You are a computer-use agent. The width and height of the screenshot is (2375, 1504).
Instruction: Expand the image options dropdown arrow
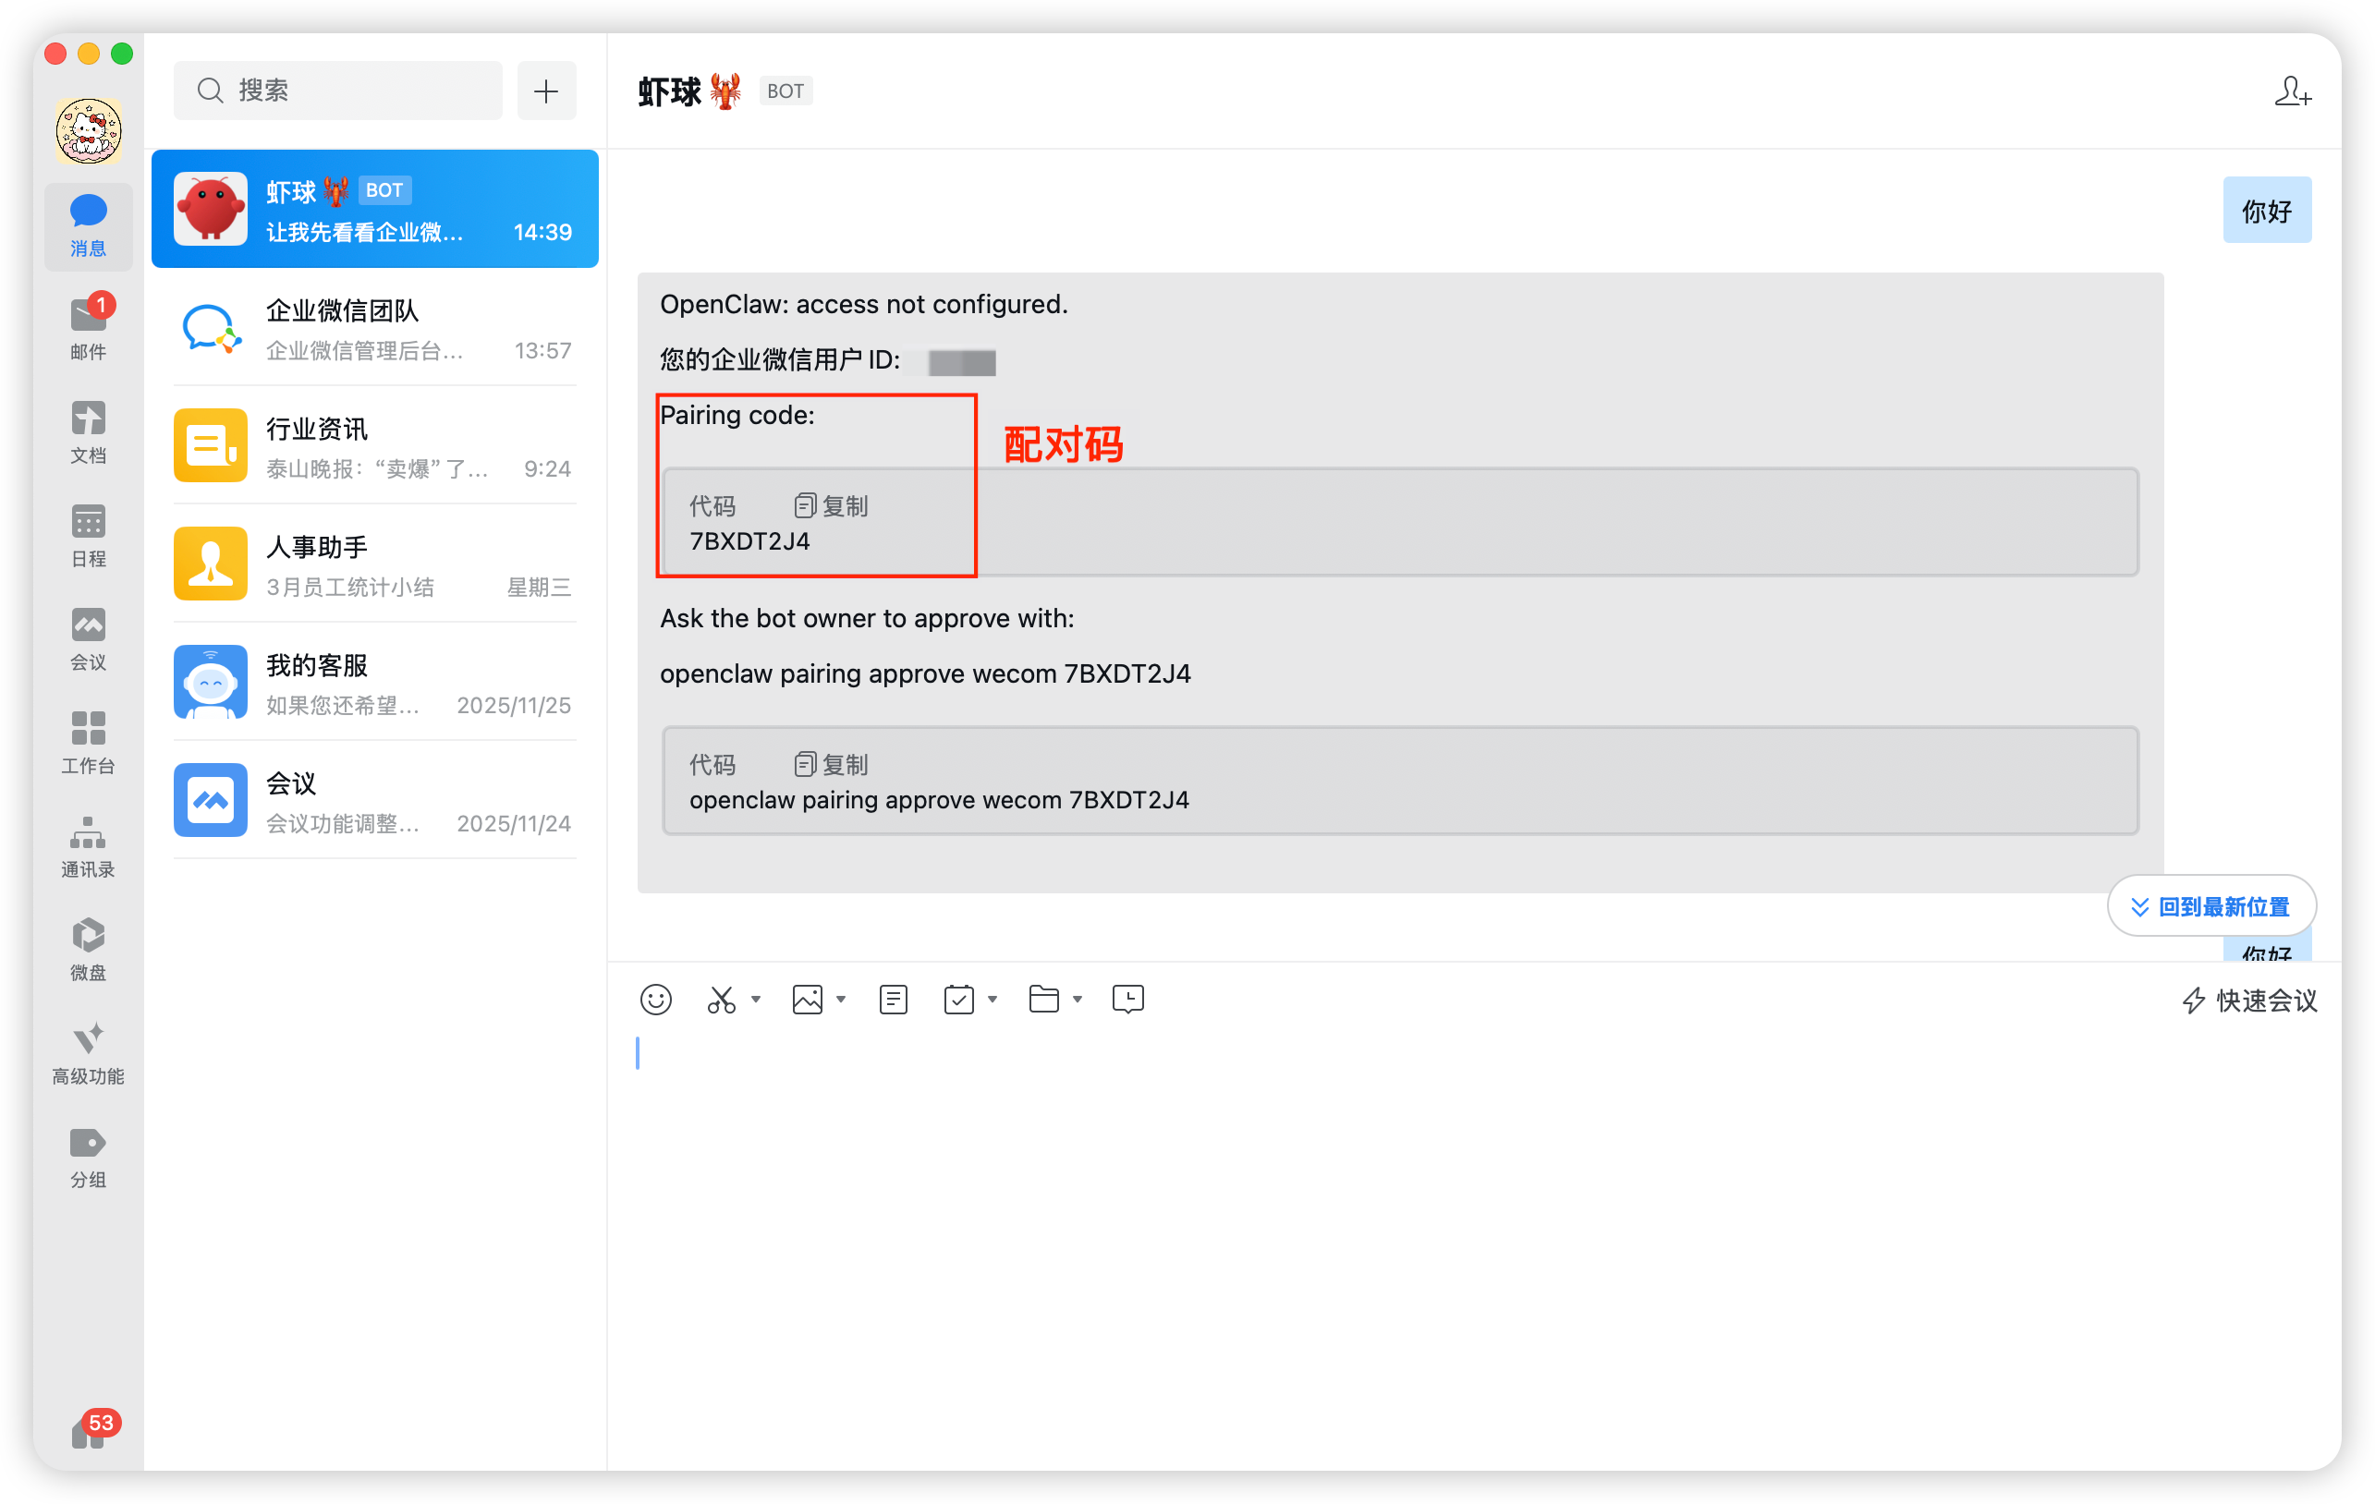[841, 999]
